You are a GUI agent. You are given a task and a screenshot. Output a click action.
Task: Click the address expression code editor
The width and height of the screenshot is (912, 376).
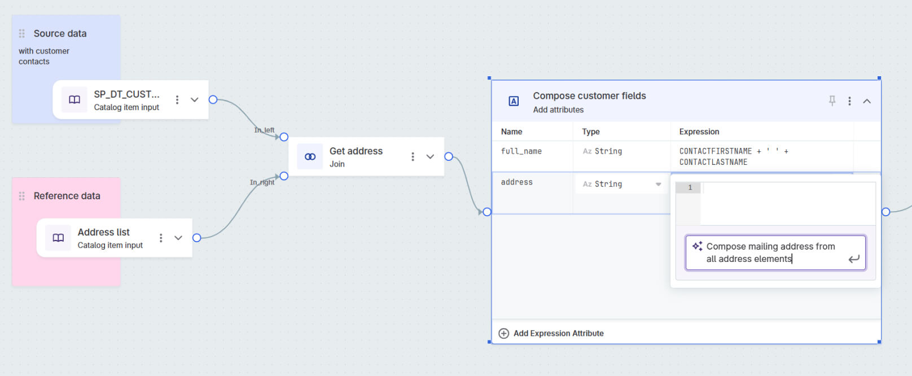[x=787, y=203]
